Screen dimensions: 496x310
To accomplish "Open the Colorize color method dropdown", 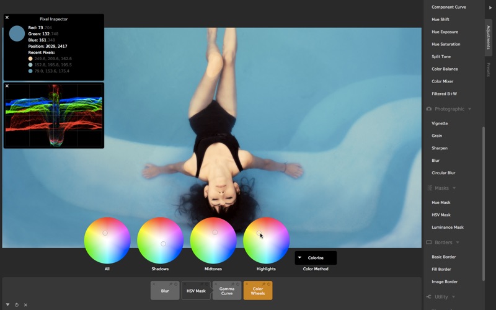I will pos(316,258).
